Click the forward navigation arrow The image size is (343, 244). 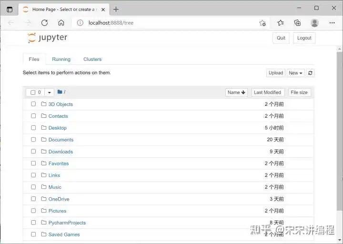pos(28,23)
